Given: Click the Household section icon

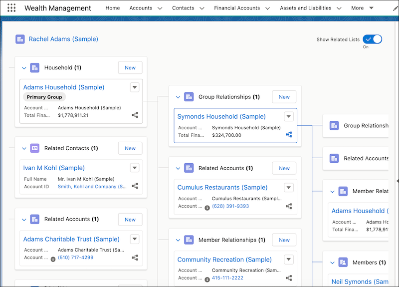Looking at the screenshot, I should click(x=34, y=68).
